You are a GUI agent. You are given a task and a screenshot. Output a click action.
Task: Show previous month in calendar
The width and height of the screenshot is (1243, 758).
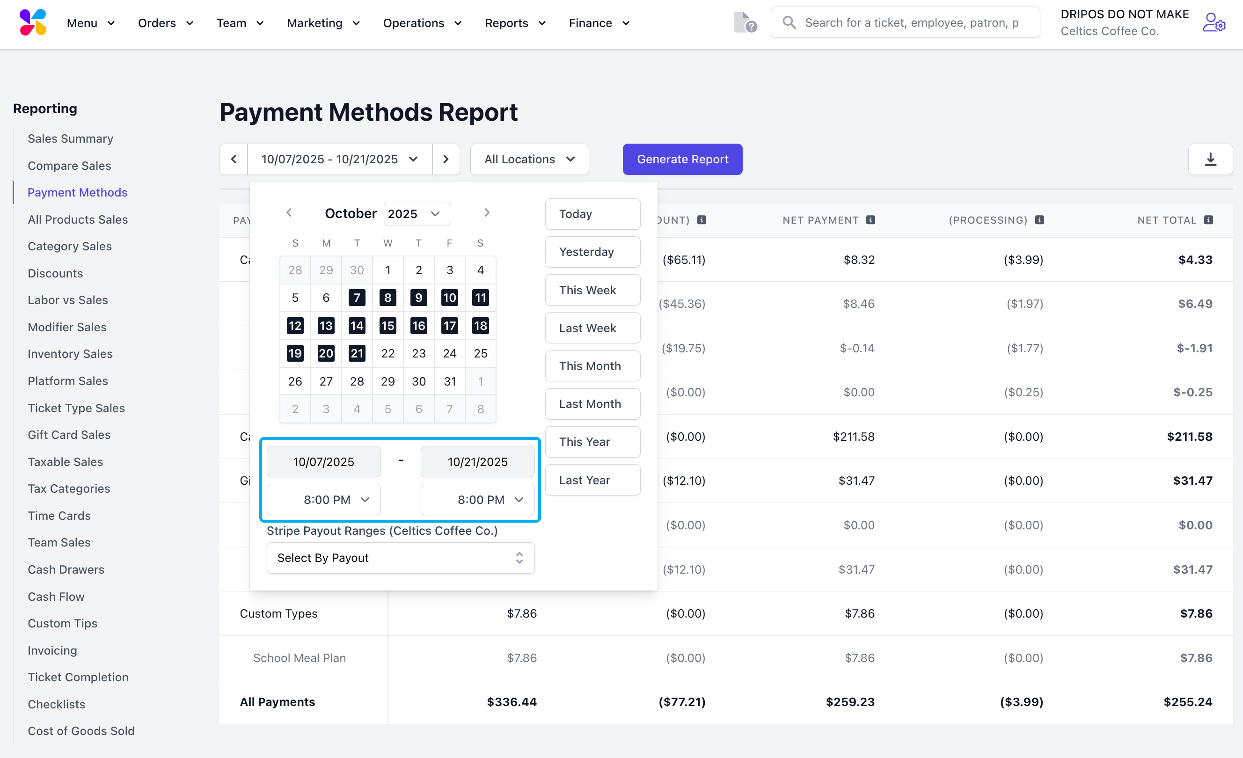point(289,213)
